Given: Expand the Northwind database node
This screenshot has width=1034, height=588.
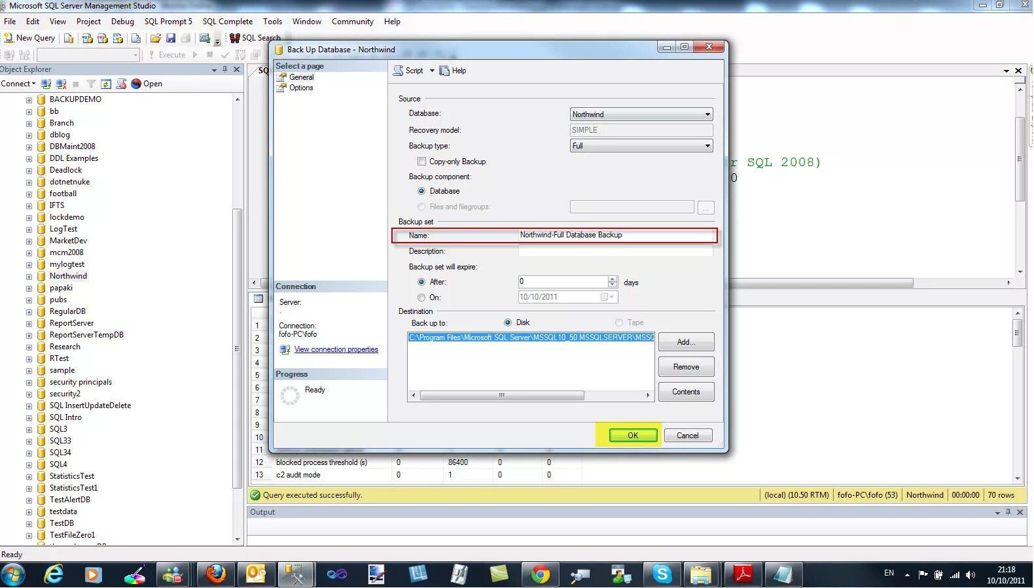Looking at the screenshot, I should click(x=29, y=277).
